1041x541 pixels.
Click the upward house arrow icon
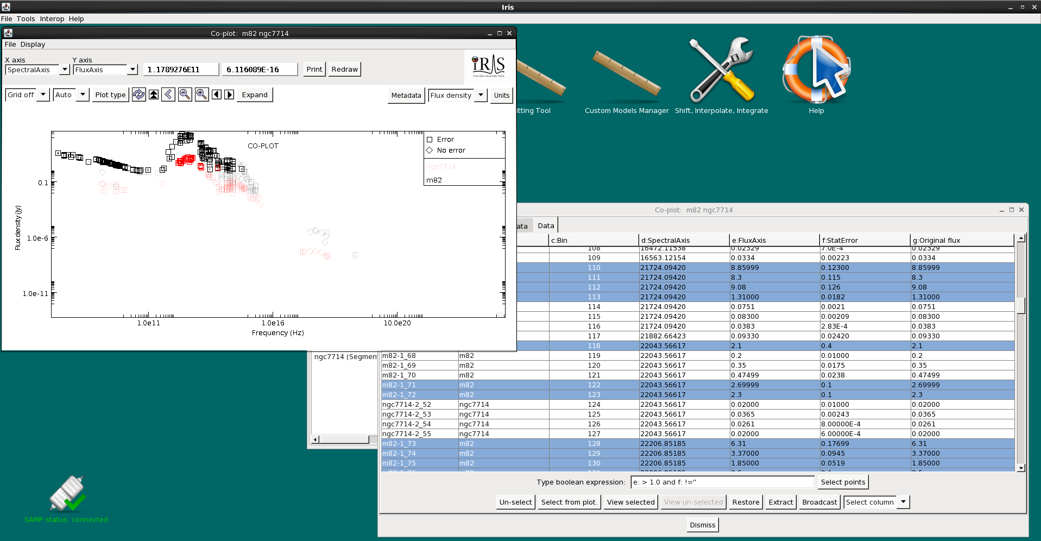pyautogui.click(x=154, y=95)
